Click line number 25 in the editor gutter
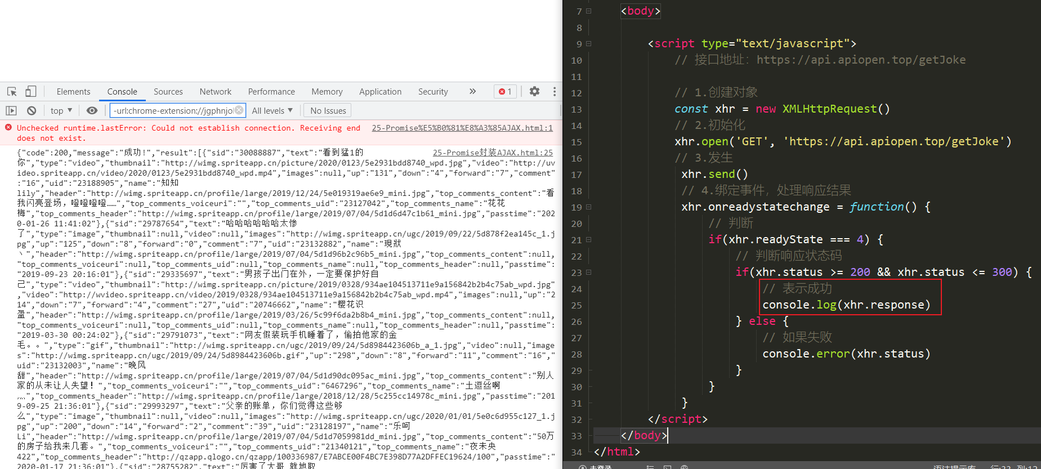Viewport: 1041px width, 469px height. (577, 305)
